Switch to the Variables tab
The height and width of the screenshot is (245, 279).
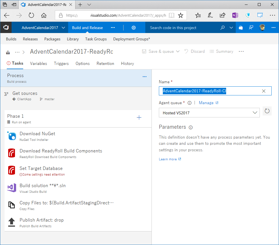click(x=38, y=64)
